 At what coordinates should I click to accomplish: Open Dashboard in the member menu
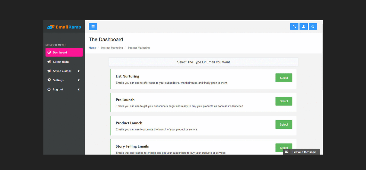(64, 53)
